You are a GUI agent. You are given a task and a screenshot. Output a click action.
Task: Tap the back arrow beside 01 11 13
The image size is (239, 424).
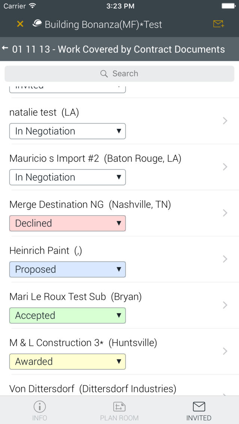[x=5, y=49]
